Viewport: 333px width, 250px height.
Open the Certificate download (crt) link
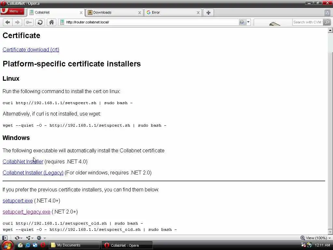pyautogui.click(x=31, y=49)
